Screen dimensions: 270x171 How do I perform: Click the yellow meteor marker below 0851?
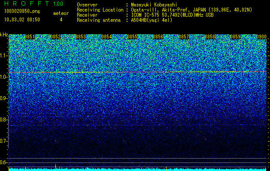click(25, 168)
